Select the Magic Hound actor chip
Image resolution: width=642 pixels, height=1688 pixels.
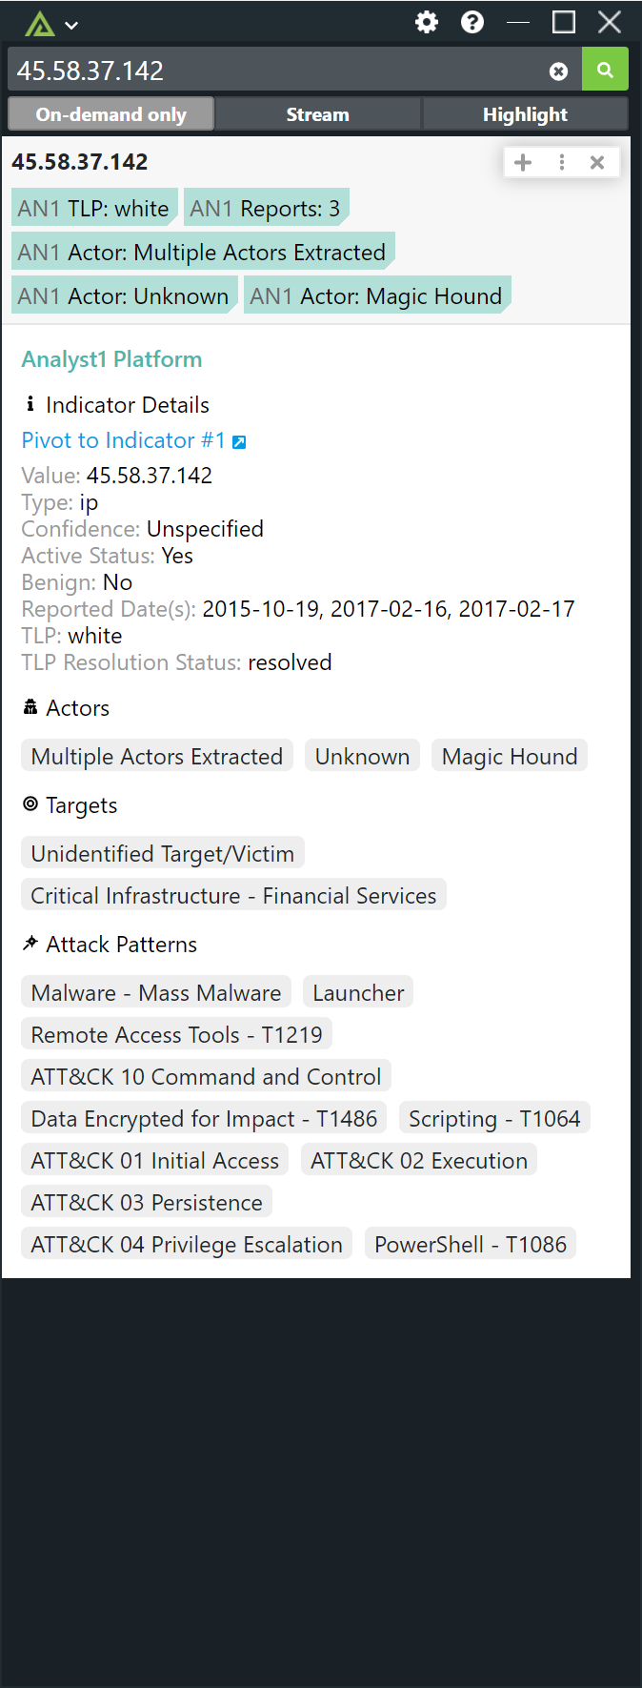coord(510,756)
